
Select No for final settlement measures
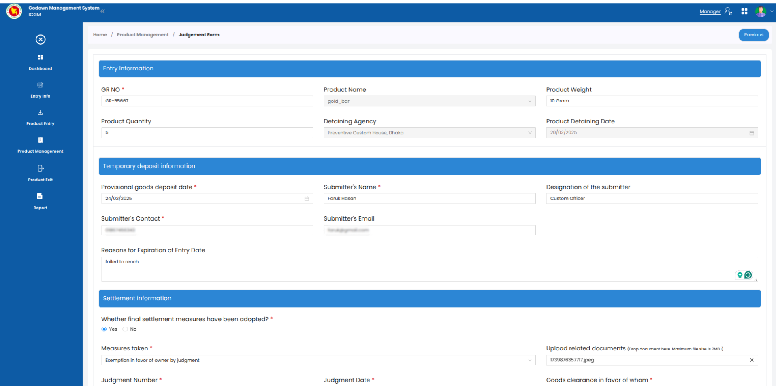tap(125, 329)
